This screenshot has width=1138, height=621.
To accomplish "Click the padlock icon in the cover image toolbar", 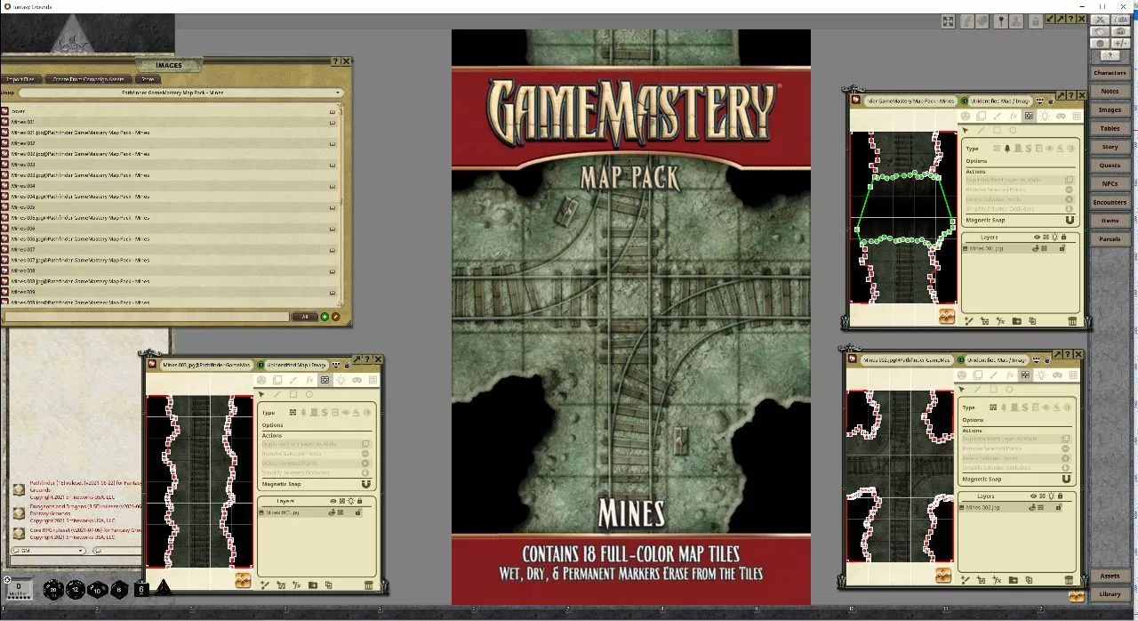I will tap(1036, 21).
